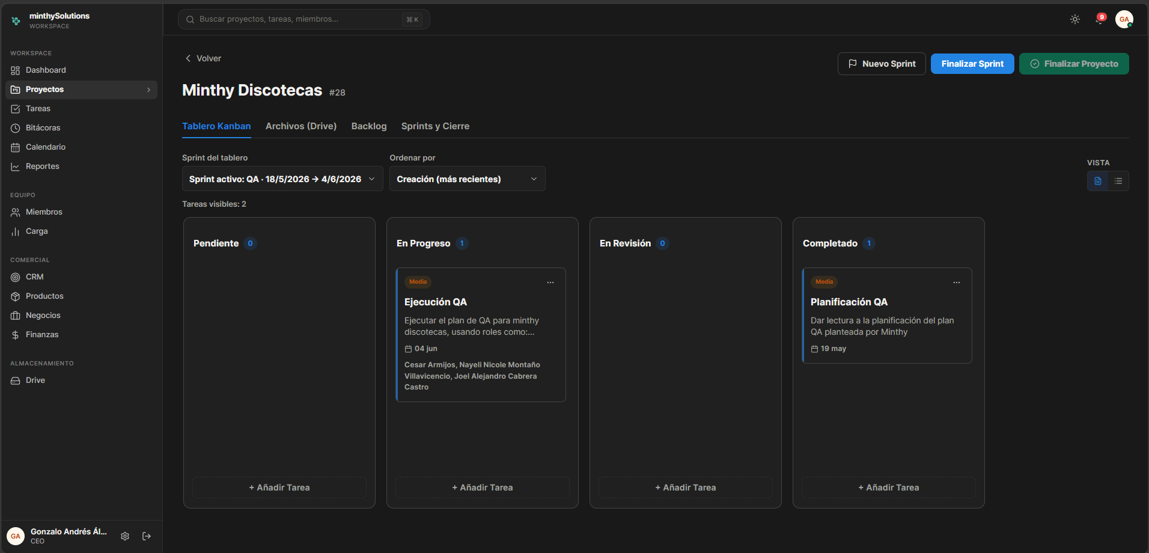Open the Ejecución QA task card title
Image resolution: width=1149 pixels, height=553 pixels.
click(436, 302)
